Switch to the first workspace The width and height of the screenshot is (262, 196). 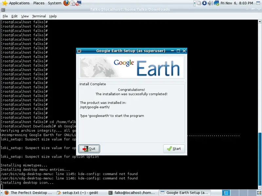(226, 193)
